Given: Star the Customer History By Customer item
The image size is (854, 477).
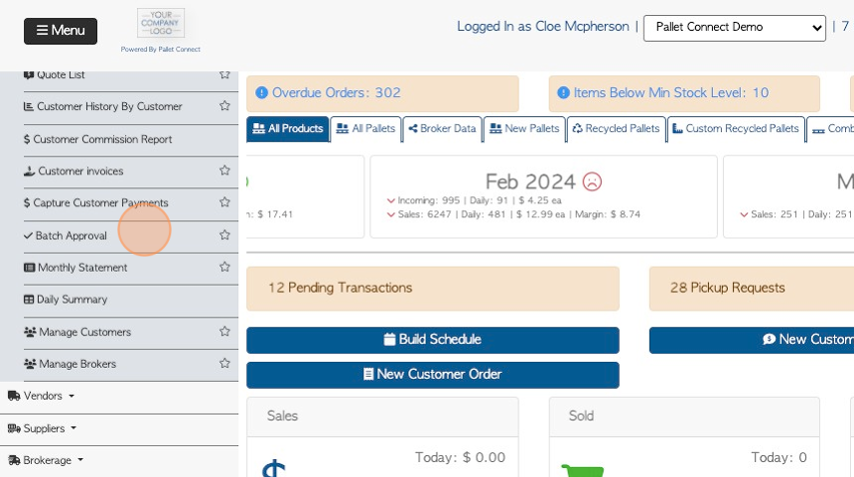Looking at the screenshot, I should pos(224,105).
